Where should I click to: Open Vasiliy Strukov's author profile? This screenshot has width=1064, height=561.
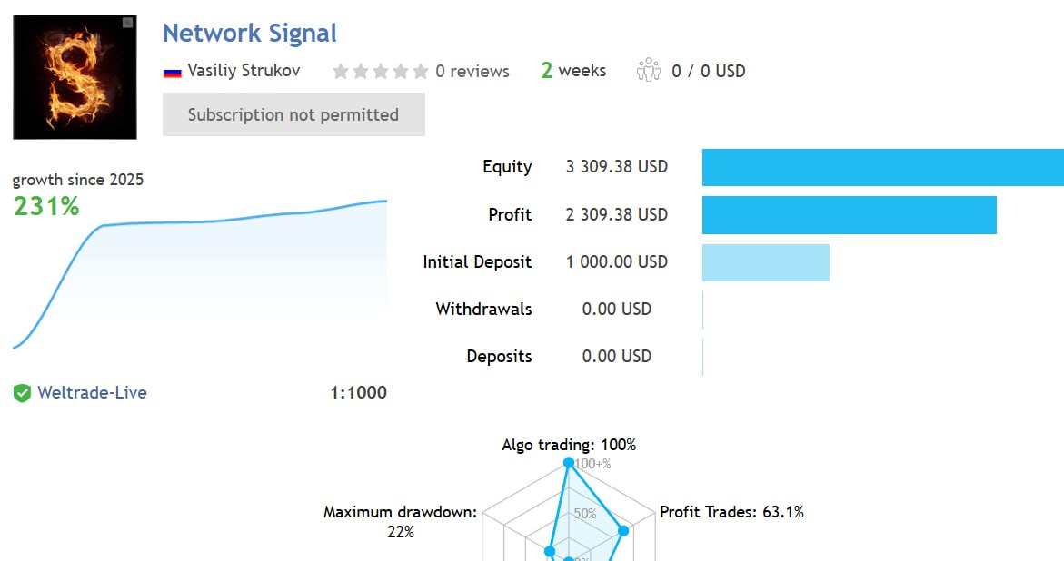243,71
